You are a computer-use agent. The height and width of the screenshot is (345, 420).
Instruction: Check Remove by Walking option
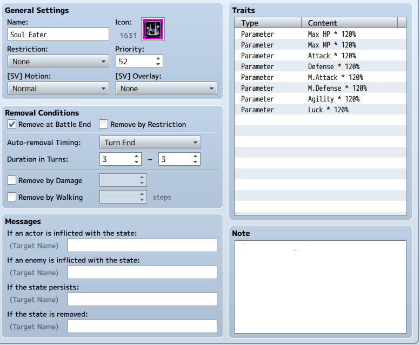11,197
